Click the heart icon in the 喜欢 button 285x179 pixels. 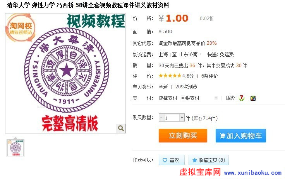click(x=165, y=160)
